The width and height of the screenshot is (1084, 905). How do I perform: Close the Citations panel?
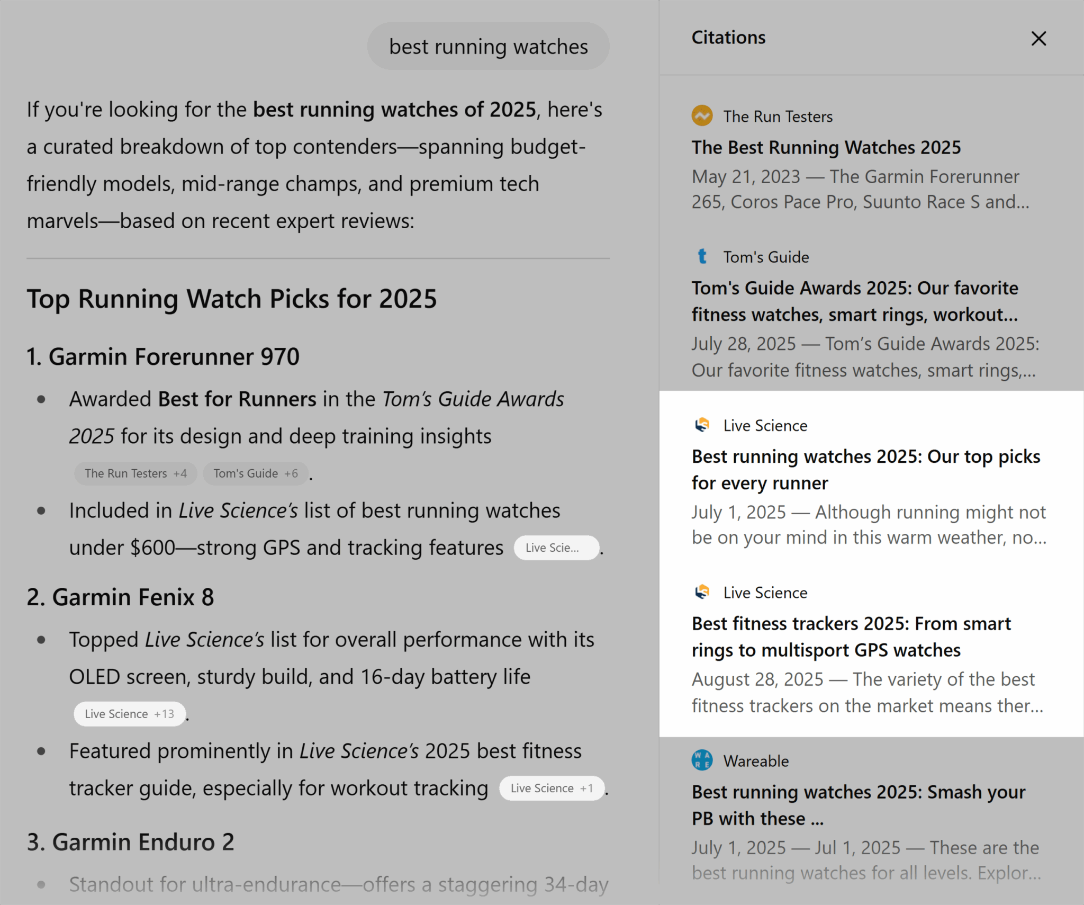coord(1038,39)
